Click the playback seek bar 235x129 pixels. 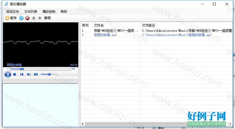[41, 69]
